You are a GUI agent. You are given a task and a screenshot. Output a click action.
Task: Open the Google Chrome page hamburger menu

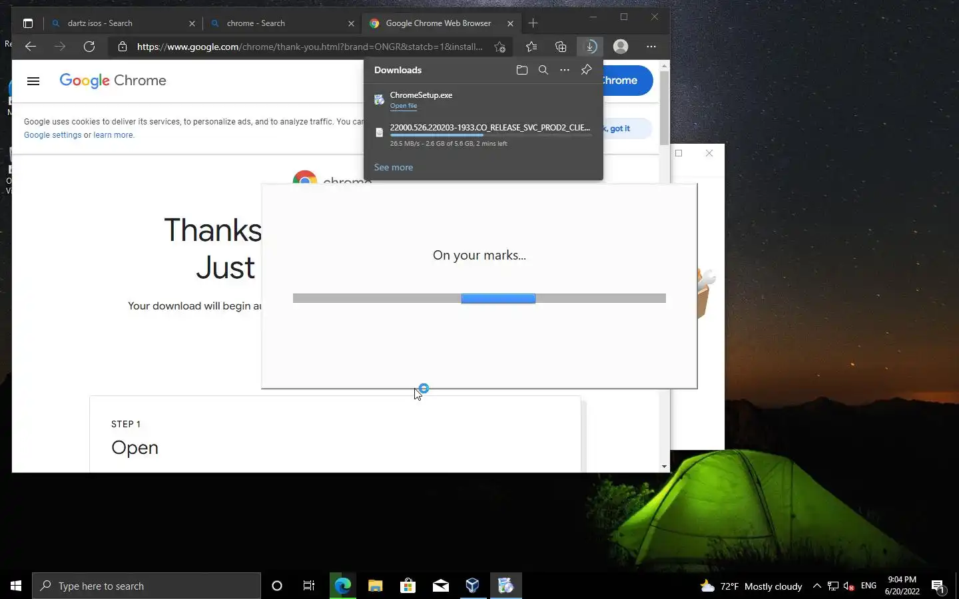33,81
